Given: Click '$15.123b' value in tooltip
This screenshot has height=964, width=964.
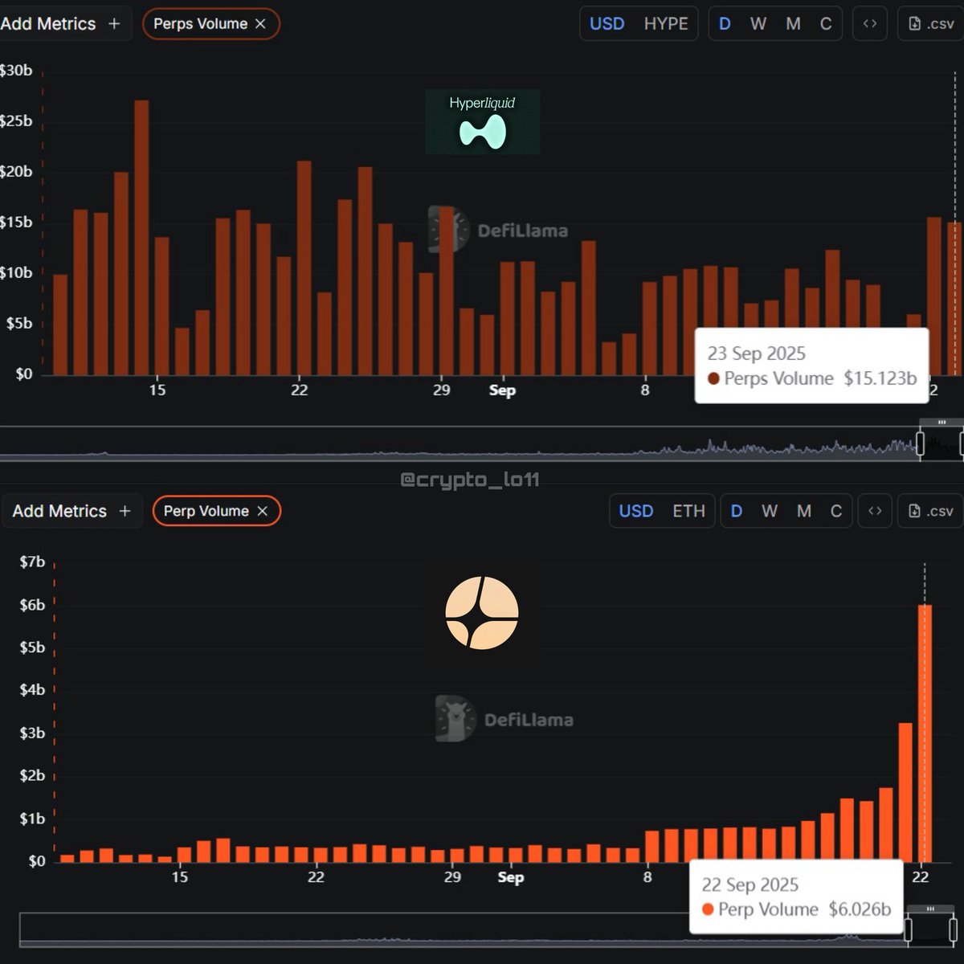Looking at the screenshot, I should pos(880,378).
